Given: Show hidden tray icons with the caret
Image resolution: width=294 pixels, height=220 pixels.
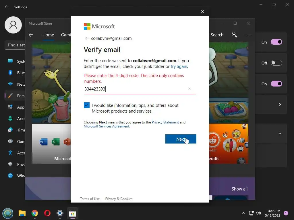Looking at the screenshot, I should pos(243,213).
